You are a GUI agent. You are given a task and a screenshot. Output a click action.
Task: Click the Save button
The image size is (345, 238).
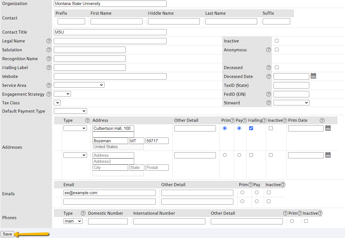tap(7, 234)
